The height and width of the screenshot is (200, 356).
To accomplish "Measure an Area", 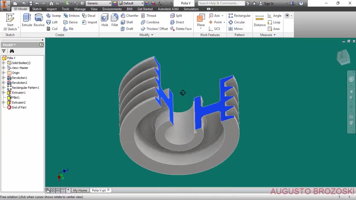I will pyautogui.click(x=273, y=29).
